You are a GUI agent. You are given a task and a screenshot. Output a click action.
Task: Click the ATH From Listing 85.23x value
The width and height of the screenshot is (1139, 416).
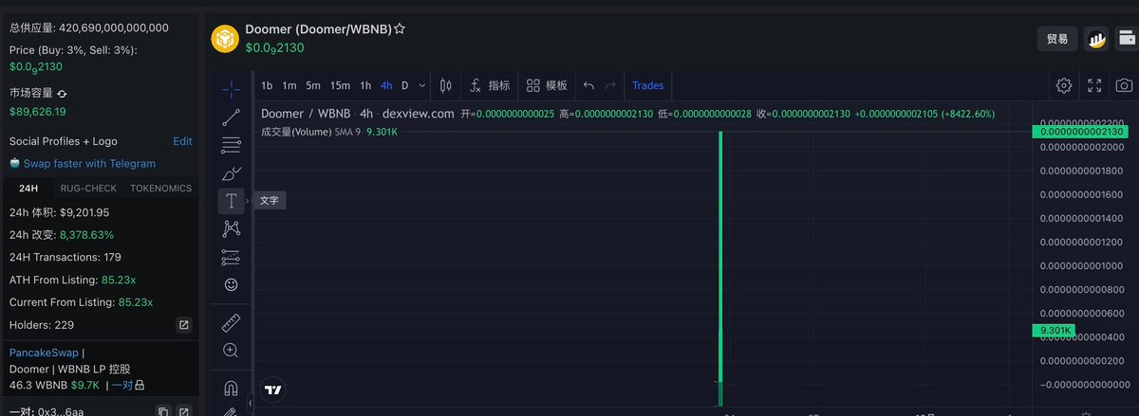point(119,280)
